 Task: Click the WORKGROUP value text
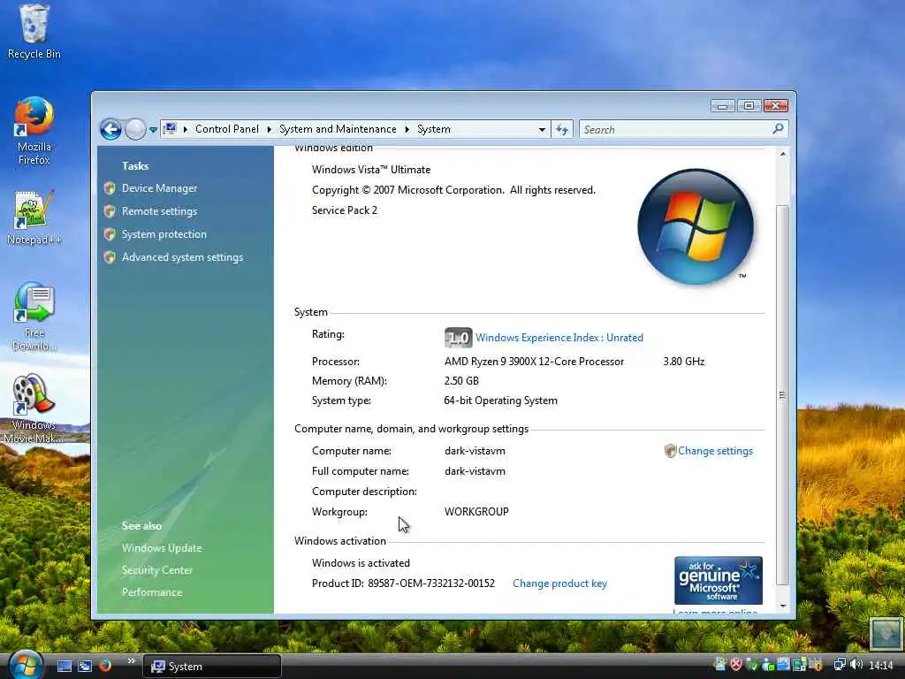[x=476, y=512]
